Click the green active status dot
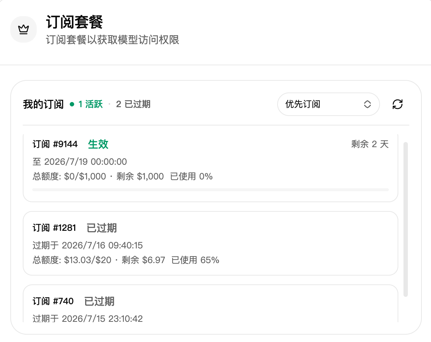This screenshot has width=431, height=342. pos(72,104)
